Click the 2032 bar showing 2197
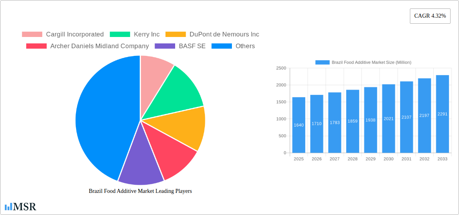 [x=424, y=116]
